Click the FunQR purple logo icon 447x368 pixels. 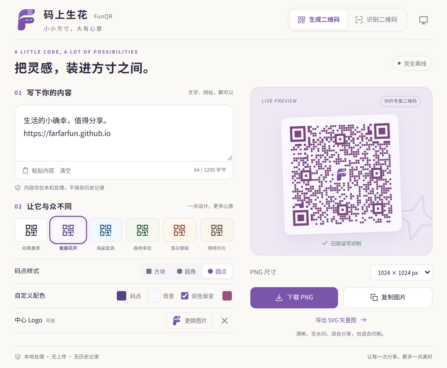[x=26, y=20]
